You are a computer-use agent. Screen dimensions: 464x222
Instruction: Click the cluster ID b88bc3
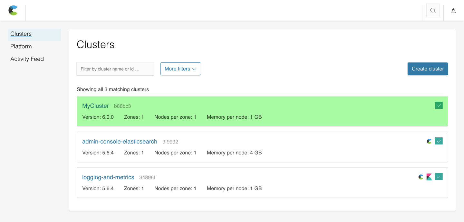point(122,106)
